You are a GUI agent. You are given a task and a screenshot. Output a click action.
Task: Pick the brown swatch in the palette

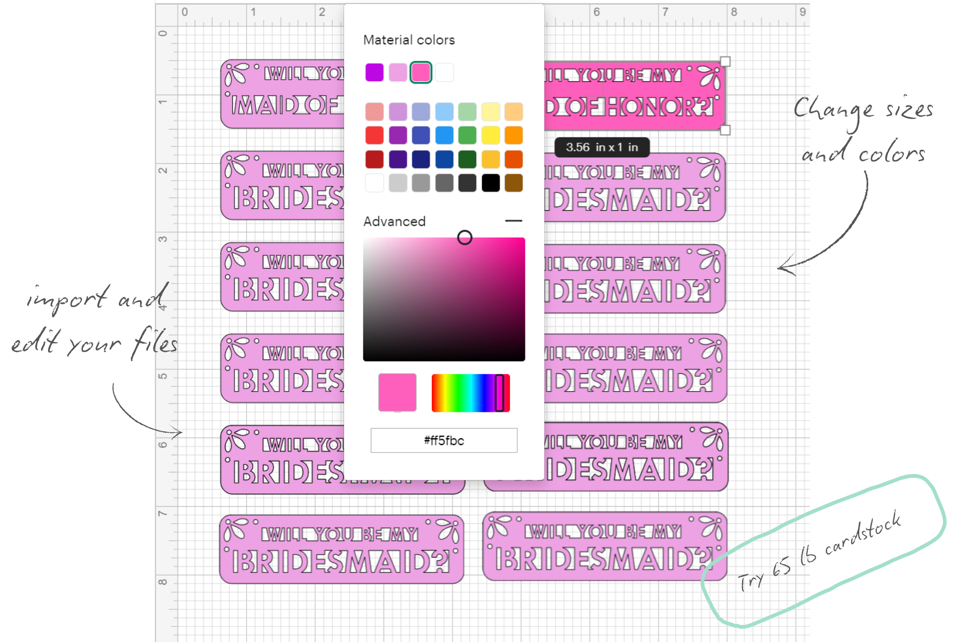pos(514,183)
